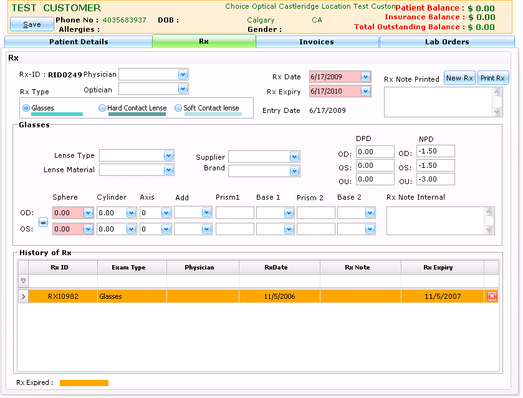The height and width of the screenshot is (398, 523).
Task: Open OS Add dropdown
Action: pos(206,229)
